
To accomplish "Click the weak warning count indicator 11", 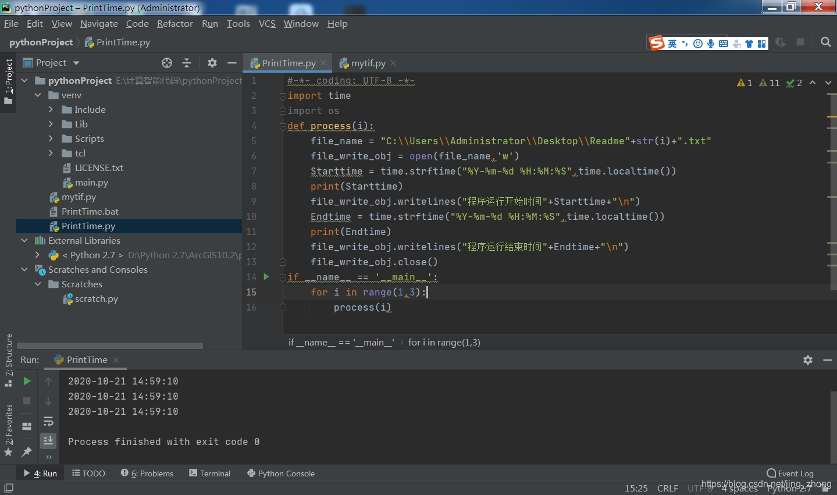I will tap(770, 83).
